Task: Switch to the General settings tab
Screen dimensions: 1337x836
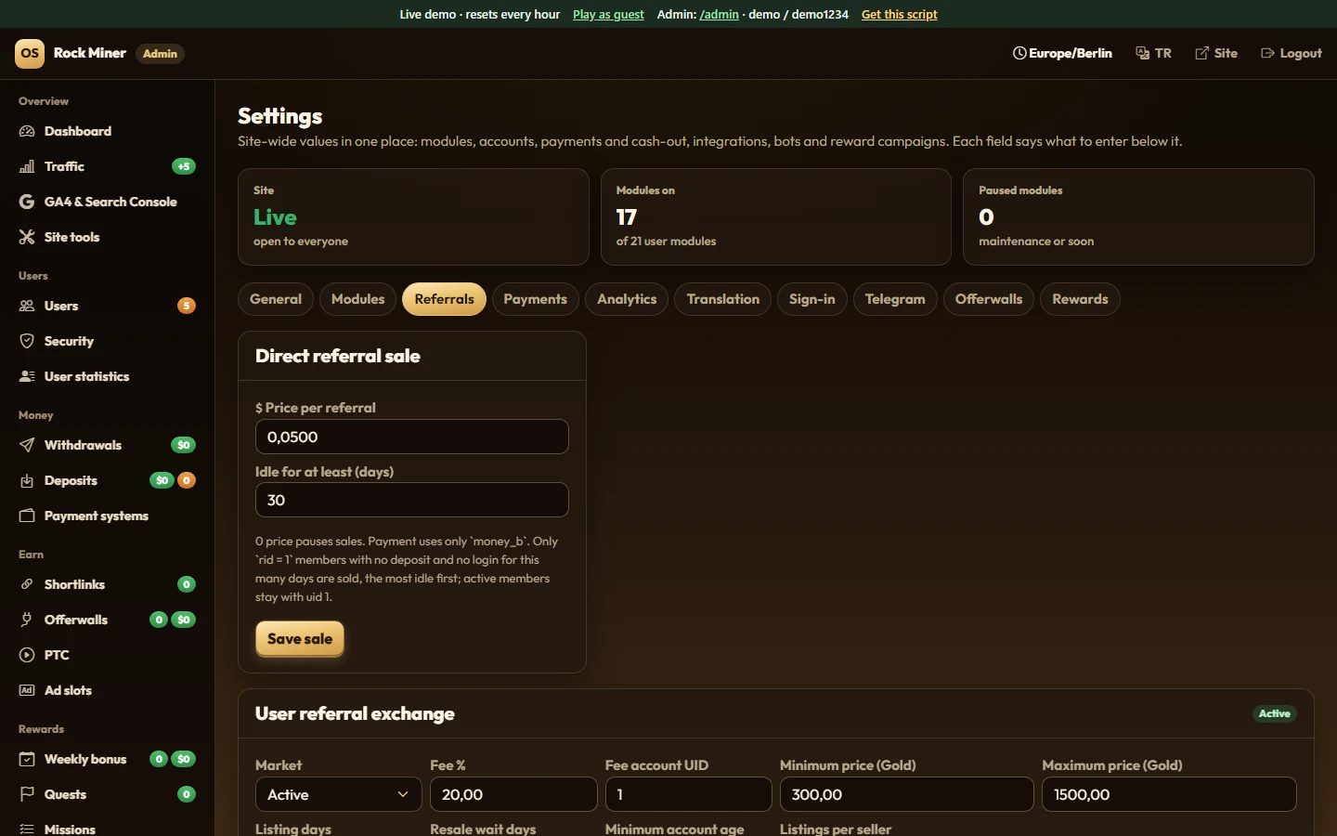Action: (x=276, y=299)
